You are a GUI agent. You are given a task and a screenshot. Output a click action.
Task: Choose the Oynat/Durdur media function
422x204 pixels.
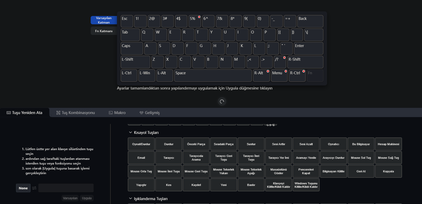tap(141, 144)
